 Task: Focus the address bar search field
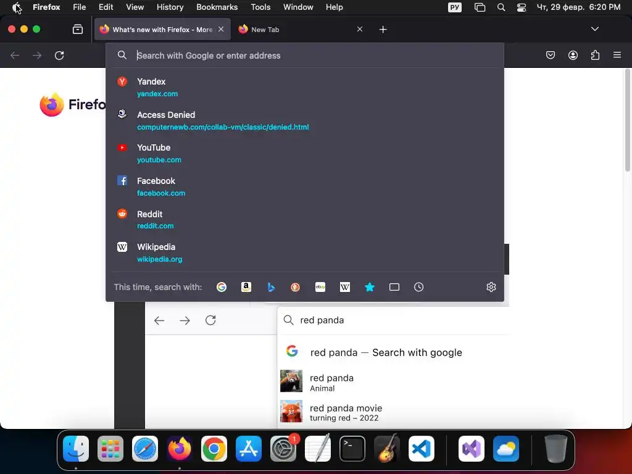click(x=305, y=56)
